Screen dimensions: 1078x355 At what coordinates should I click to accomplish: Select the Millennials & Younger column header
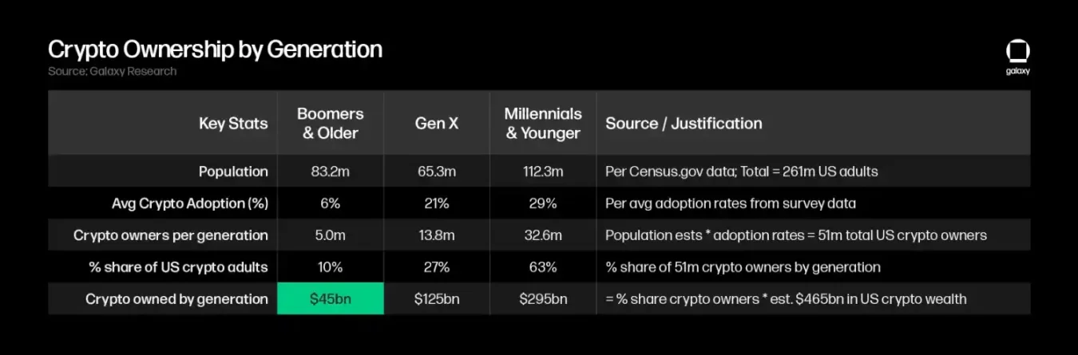[x=544, y=124]
